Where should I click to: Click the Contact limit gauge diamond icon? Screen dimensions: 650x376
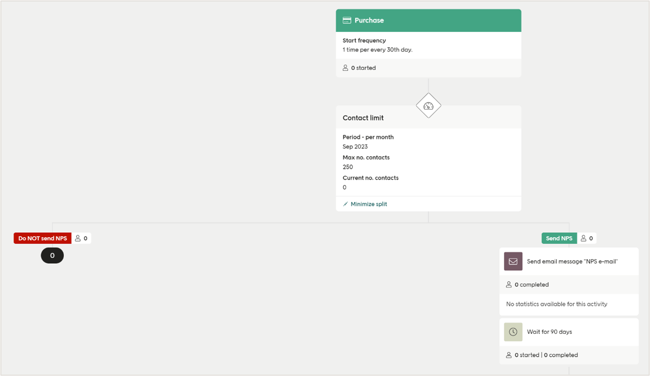click(x=428, y=106)
